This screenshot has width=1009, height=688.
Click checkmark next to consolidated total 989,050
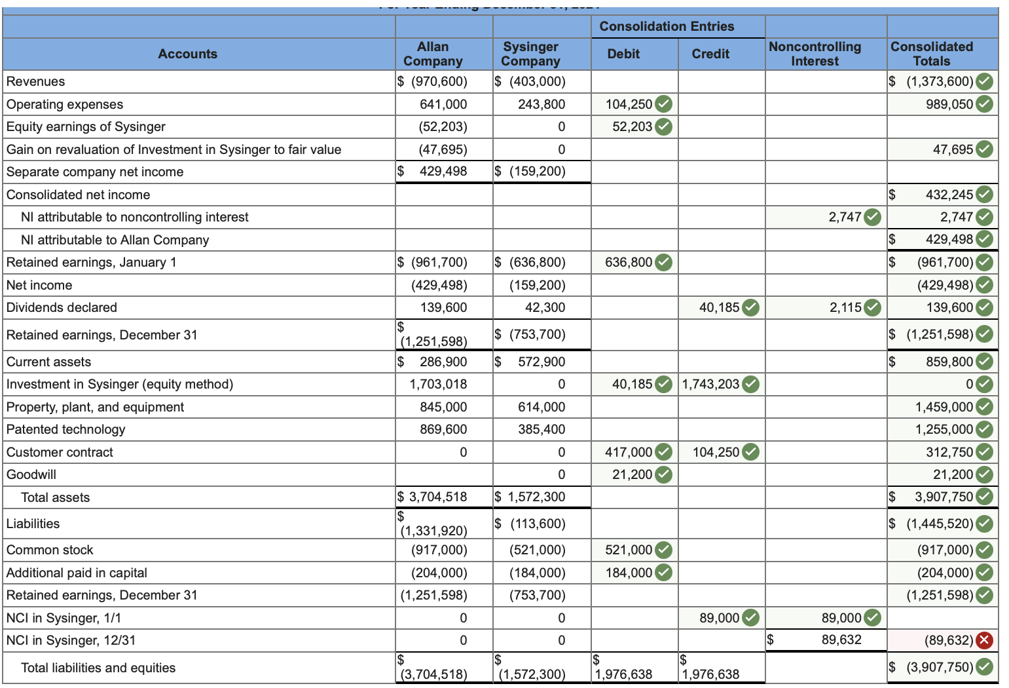[984, 104]
